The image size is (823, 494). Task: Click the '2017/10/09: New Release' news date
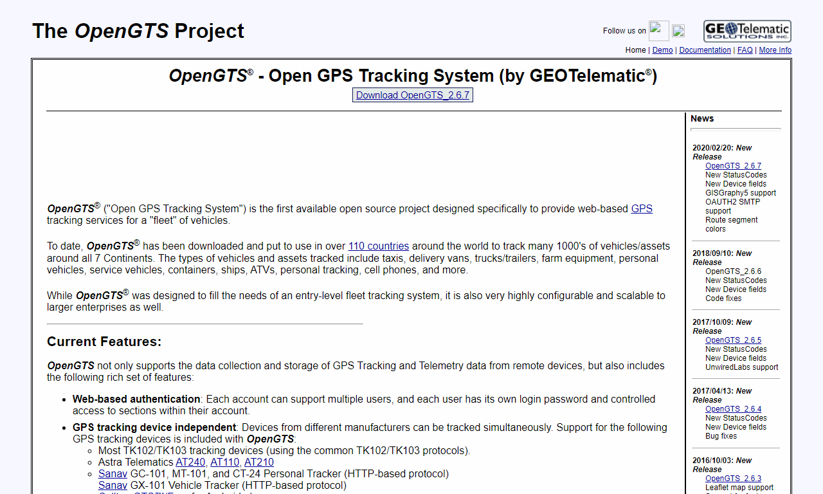(722, 327)
